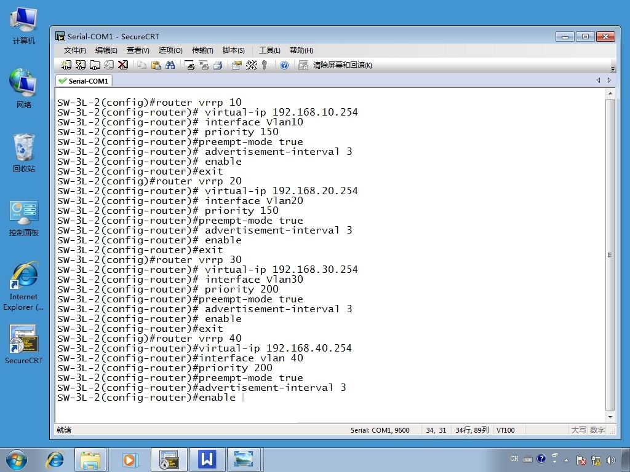Click the Public-Key key icon
Image resolution: width=630 pixels, height=472 pixels.
pos(265,65)
